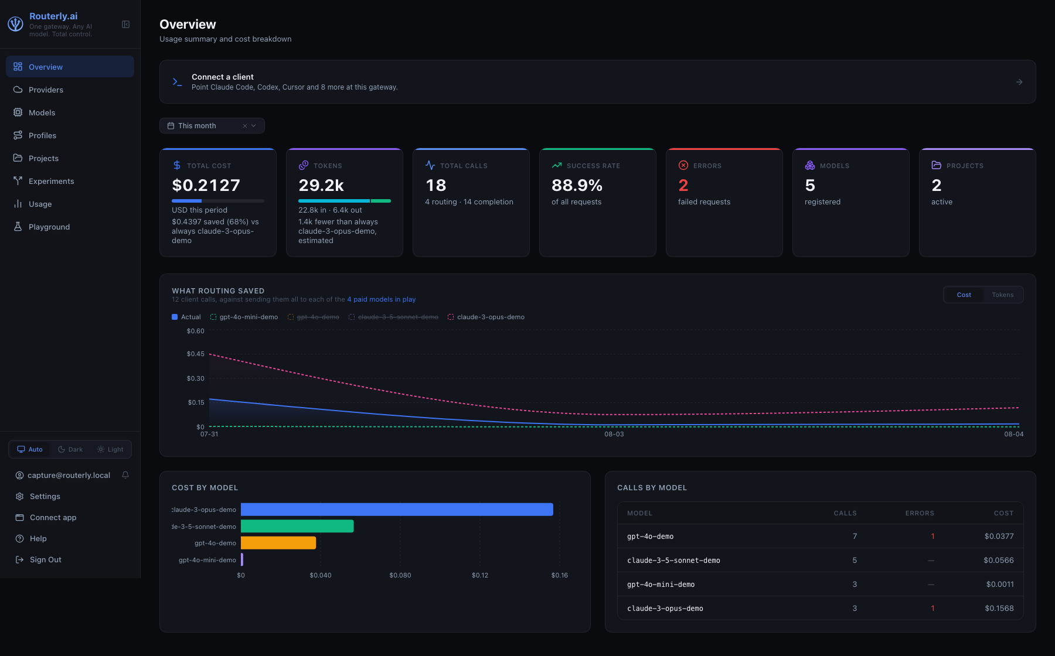Click the Errors column header in table

pyautogui.click(x=920, y=513)
